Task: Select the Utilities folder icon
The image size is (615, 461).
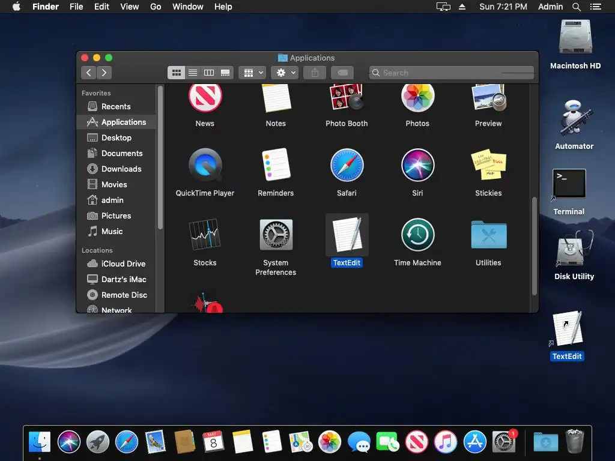Action: click(488, 235)
